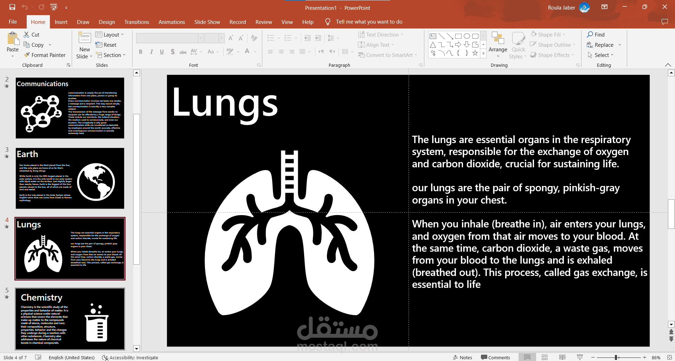
Task: Open the Find tool
Action: coord(596,34)
